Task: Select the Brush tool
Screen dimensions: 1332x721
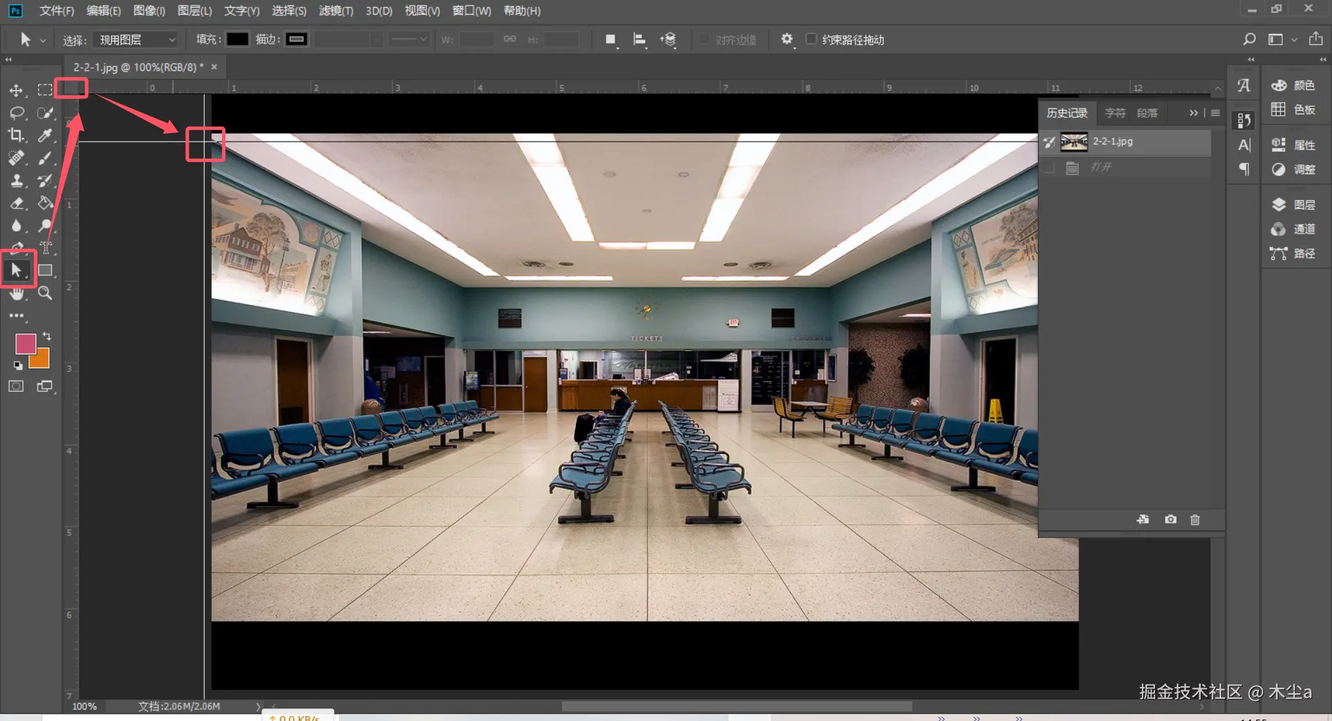Action: coord(45,158)
